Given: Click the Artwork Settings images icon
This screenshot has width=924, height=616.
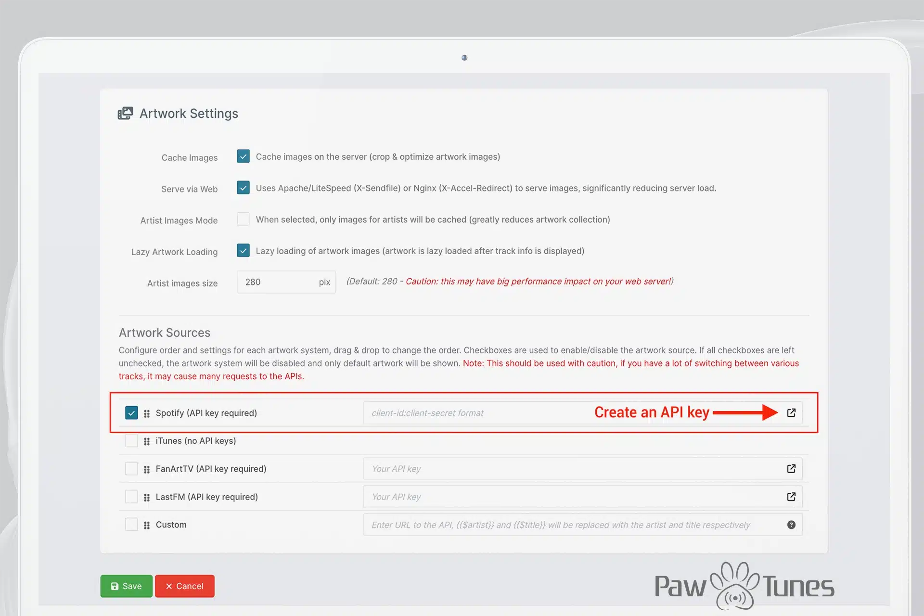Looking at the screenshot, I should [x=125, y=114].
